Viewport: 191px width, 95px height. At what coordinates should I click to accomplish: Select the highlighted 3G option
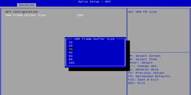[x=71, y=49]
